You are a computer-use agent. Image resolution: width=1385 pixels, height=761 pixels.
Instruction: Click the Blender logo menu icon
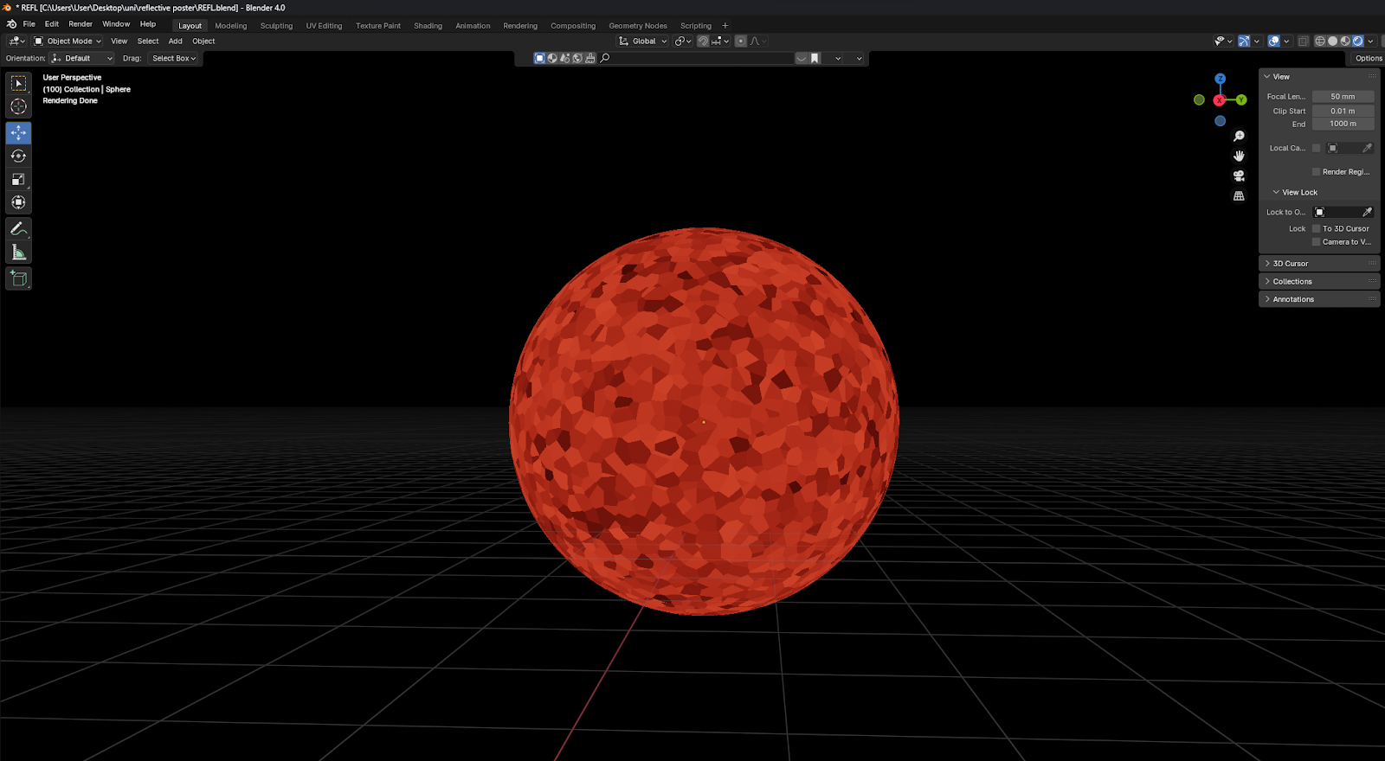[11, 24]
